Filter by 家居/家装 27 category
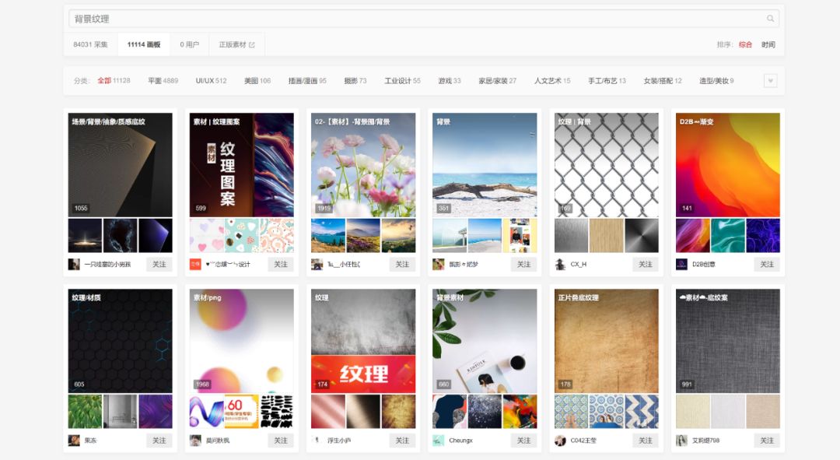This screenshot has width=840, height=460. [497, 81]
